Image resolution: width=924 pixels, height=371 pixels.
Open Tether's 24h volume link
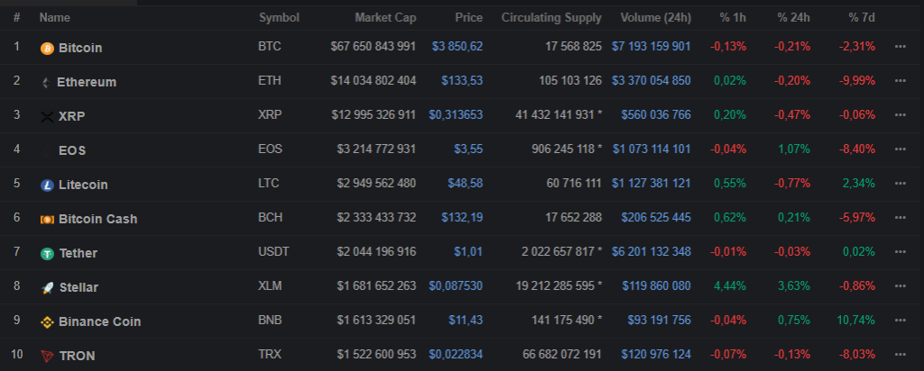[x=651, y=253]
